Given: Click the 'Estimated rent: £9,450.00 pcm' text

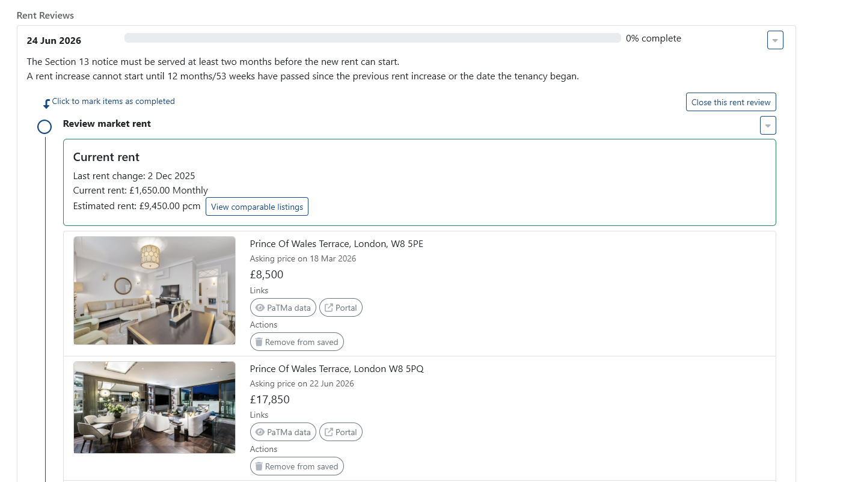Looking at the screenshot, I should 137,206.
